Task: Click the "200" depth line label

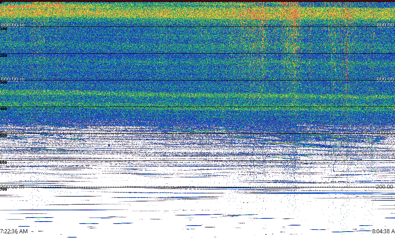Action: [4, 56]
